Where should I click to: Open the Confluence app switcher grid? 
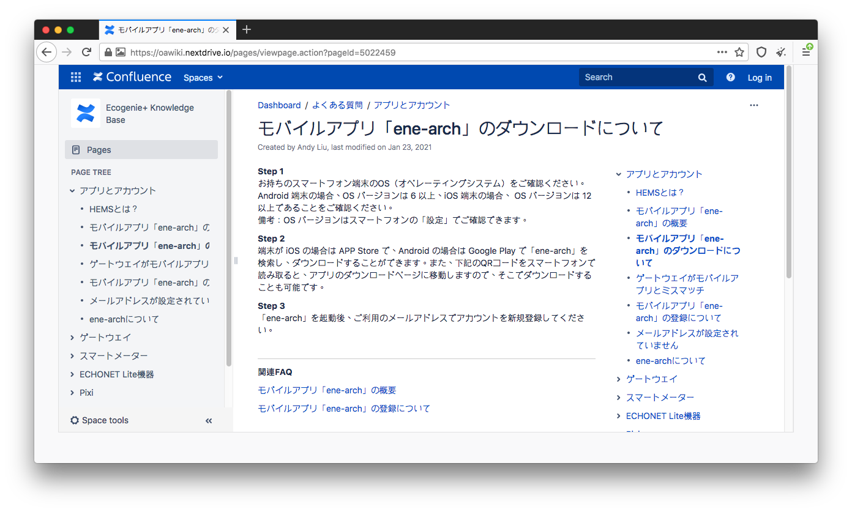pyautogui.click(x=76, y=77)
